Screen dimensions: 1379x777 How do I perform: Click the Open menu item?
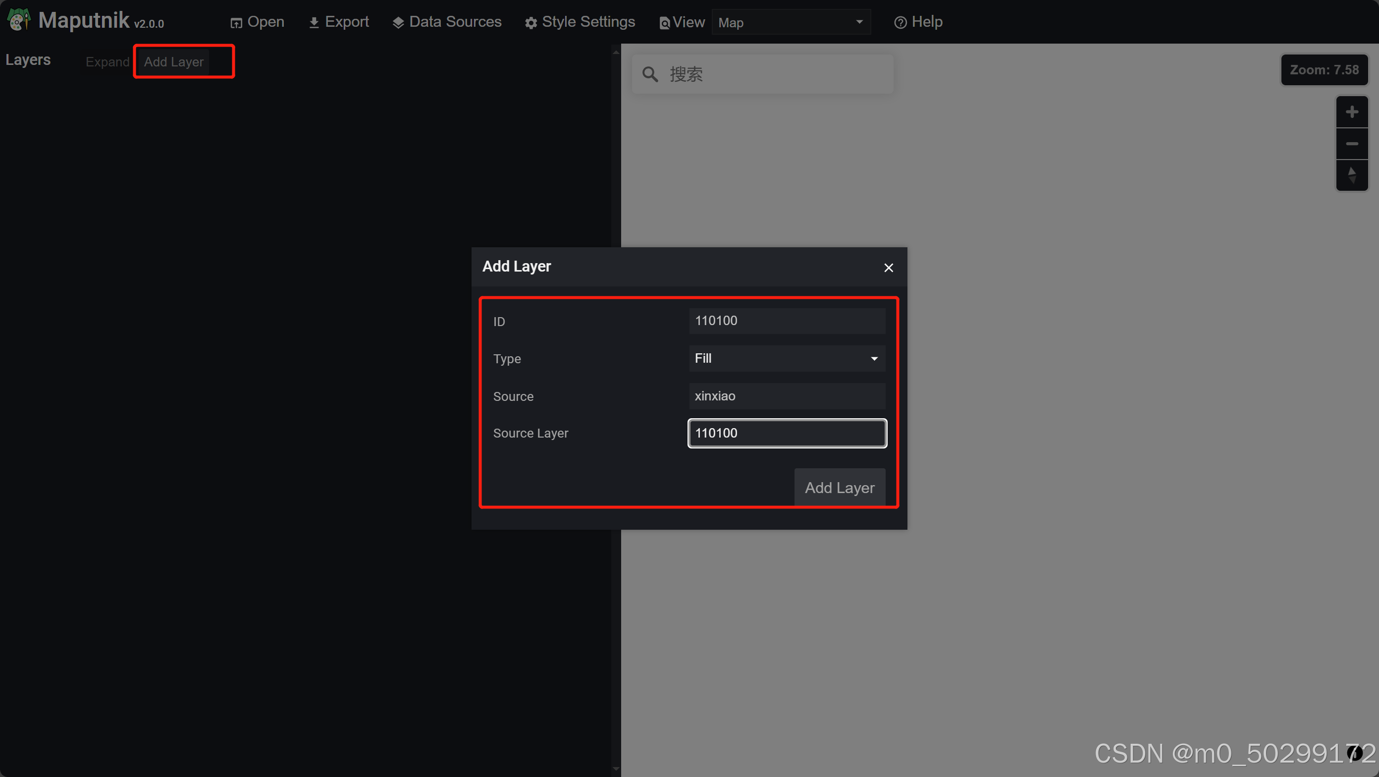(x=258, y=22)
